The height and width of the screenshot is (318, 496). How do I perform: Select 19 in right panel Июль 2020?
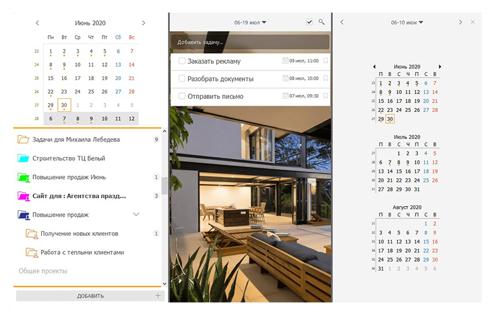(x=435, y=172)
